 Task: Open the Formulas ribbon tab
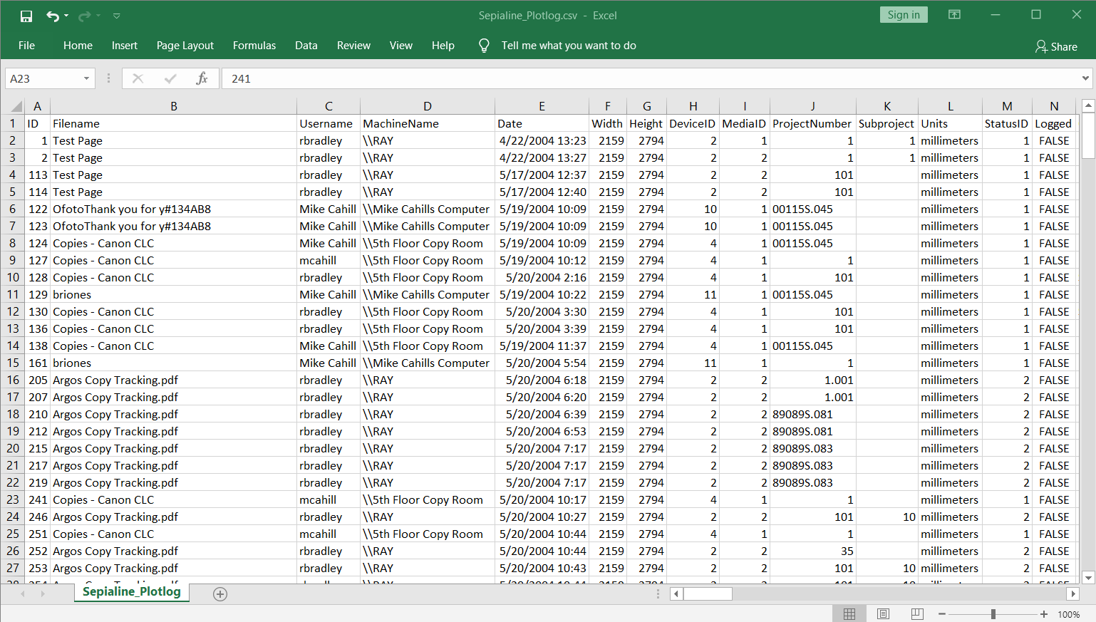[x=254, y=46]
